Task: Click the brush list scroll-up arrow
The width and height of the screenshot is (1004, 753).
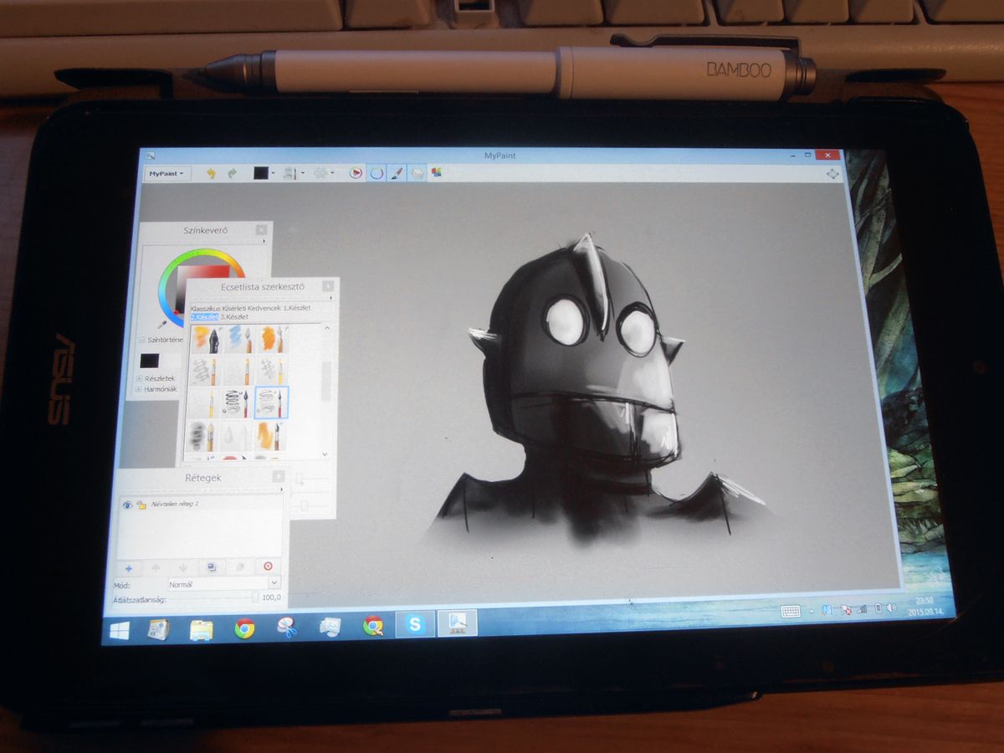Action: coord(325,328)
